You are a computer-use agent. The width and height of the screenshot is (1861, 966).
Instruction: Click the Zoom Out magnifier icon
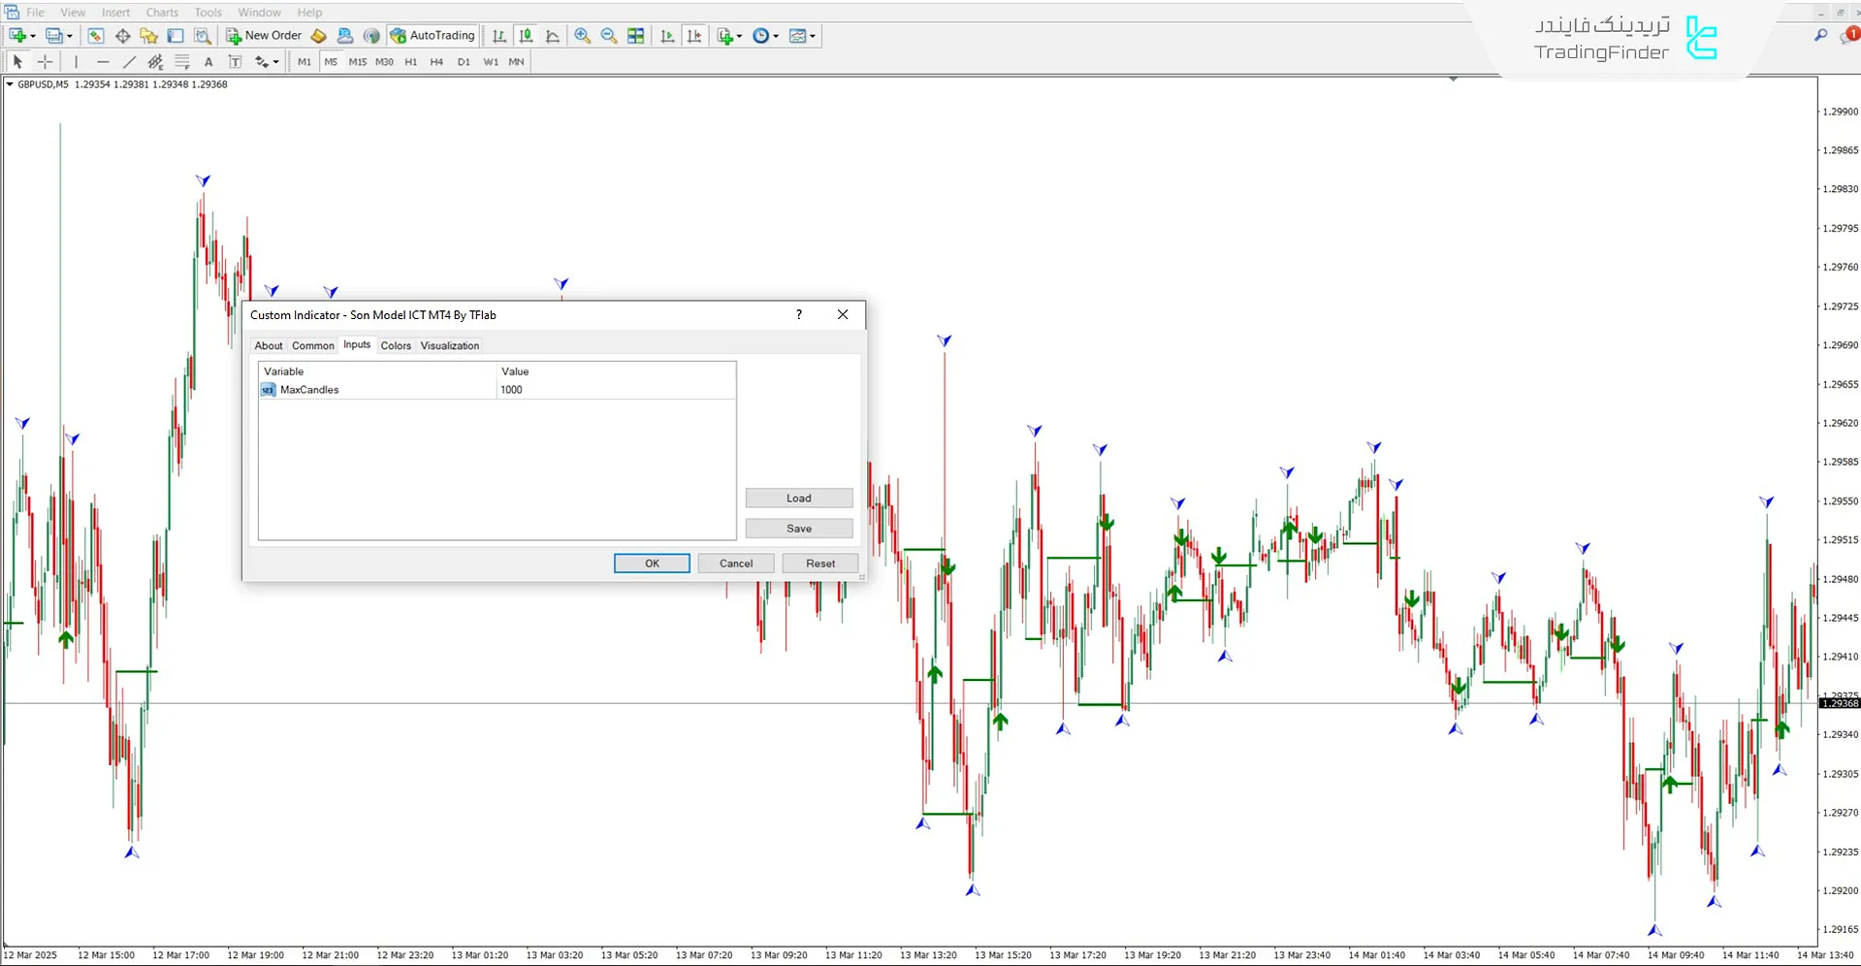coord(609,36)
